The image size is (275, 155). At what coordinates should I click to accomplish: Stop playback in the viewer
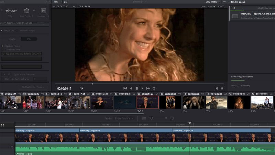(137, 89)
